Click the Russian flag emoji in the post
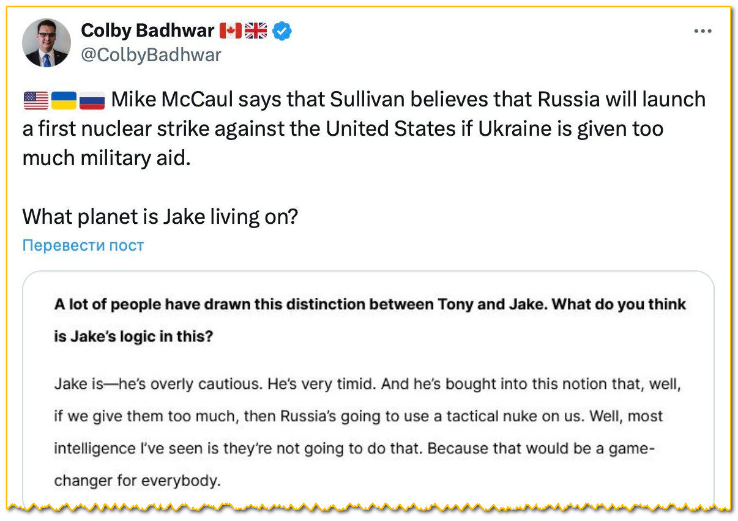This screenshot has width=738, height=521. tap(92, 100)
